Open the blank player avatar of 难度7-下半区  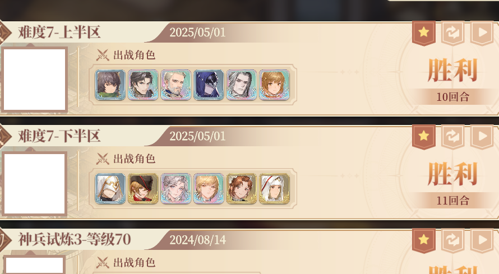(34, 184)
